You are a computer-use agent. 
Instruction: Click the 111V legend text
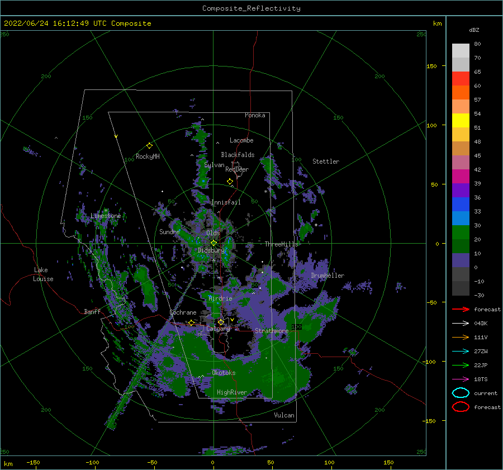tap(481, 337)
